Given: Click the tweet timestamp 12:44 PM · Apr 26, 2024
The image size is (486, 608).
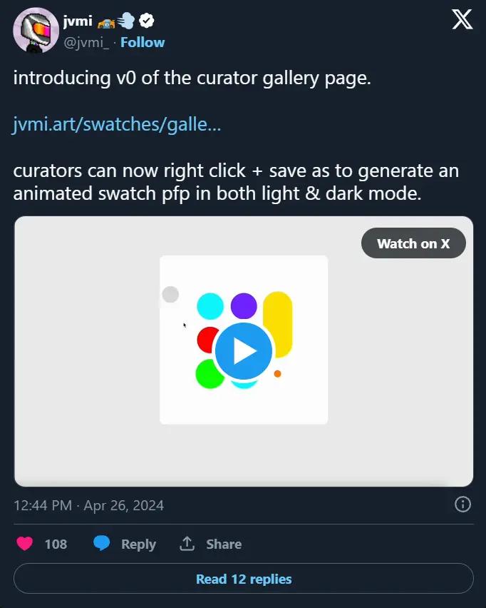Looking at the screenshot, I should coord(88,505).
